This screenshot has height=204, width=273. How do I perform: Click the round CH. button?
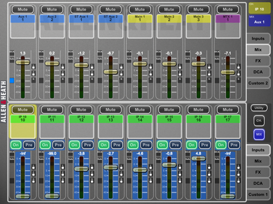(259, 121)
